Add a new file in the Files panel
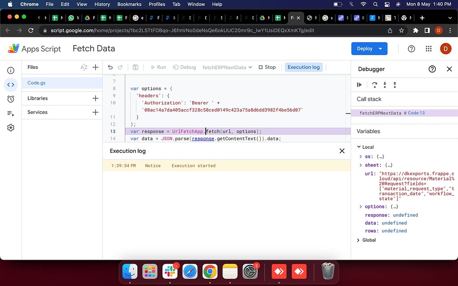 95,67
